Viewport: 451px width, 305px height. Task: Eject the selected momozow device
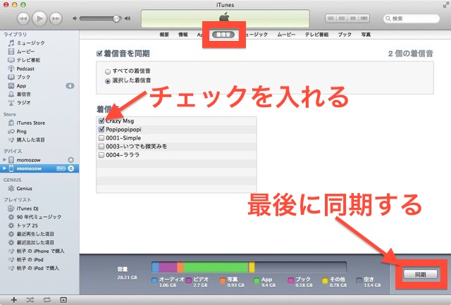(x=70, y=168)
